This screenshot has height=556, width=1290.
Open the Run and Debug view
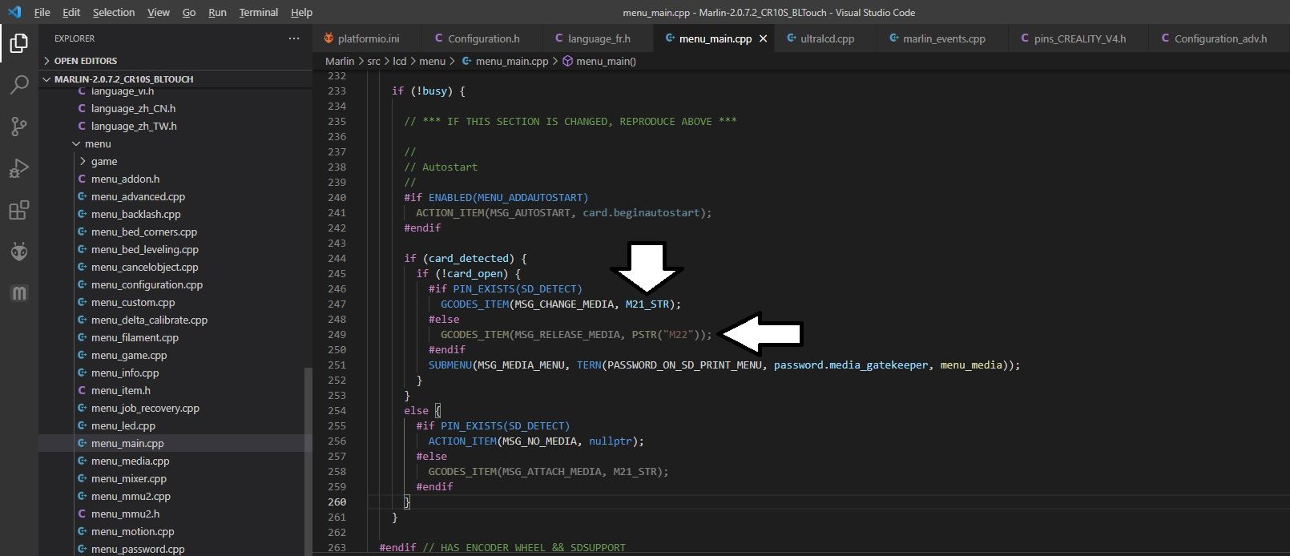(x=19, y=168)
